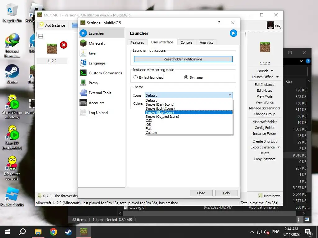318x238 pixels.
Task: Switch to the Features tab
Action: 137,42
